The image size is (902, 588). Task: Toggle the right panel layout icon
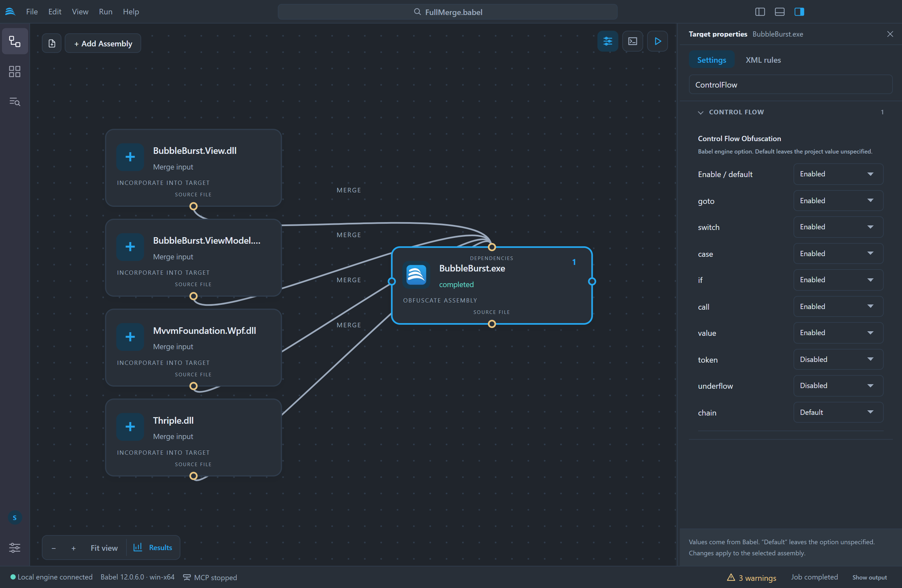click(x=799, y=12)
